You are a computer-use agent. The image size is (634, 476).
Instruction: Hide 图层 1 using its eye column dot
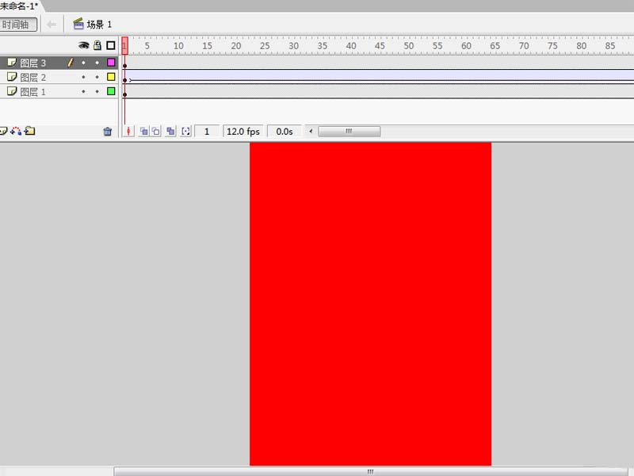(x=83, y=91)
